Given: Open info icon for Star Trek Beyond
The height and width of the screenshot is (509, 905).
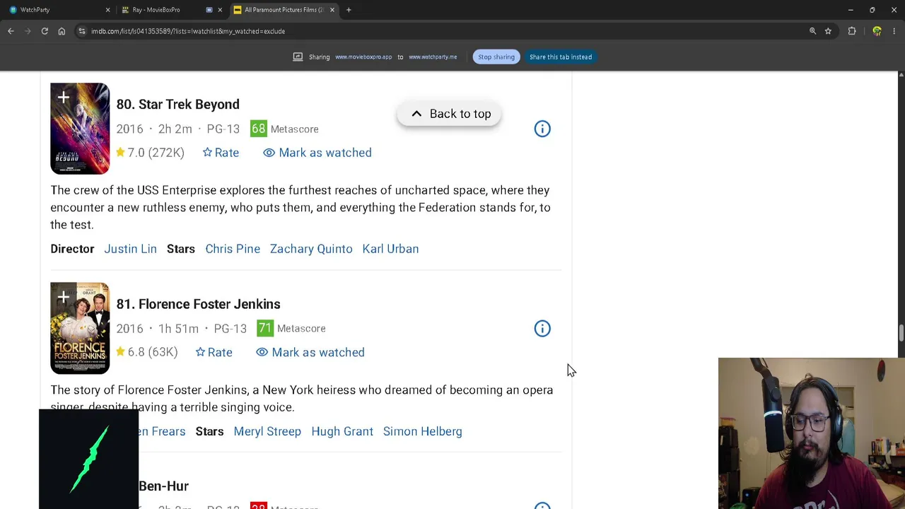Looking at the screenshot, I should click(x=542, y=129).
